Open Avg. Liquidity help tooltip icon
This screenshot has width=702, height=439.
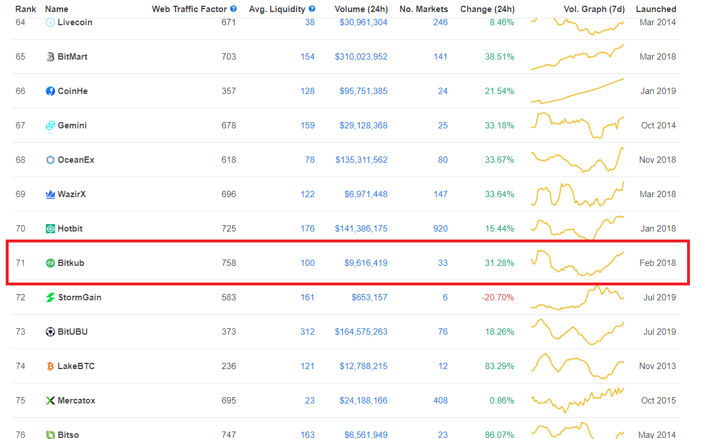[312, 9]
